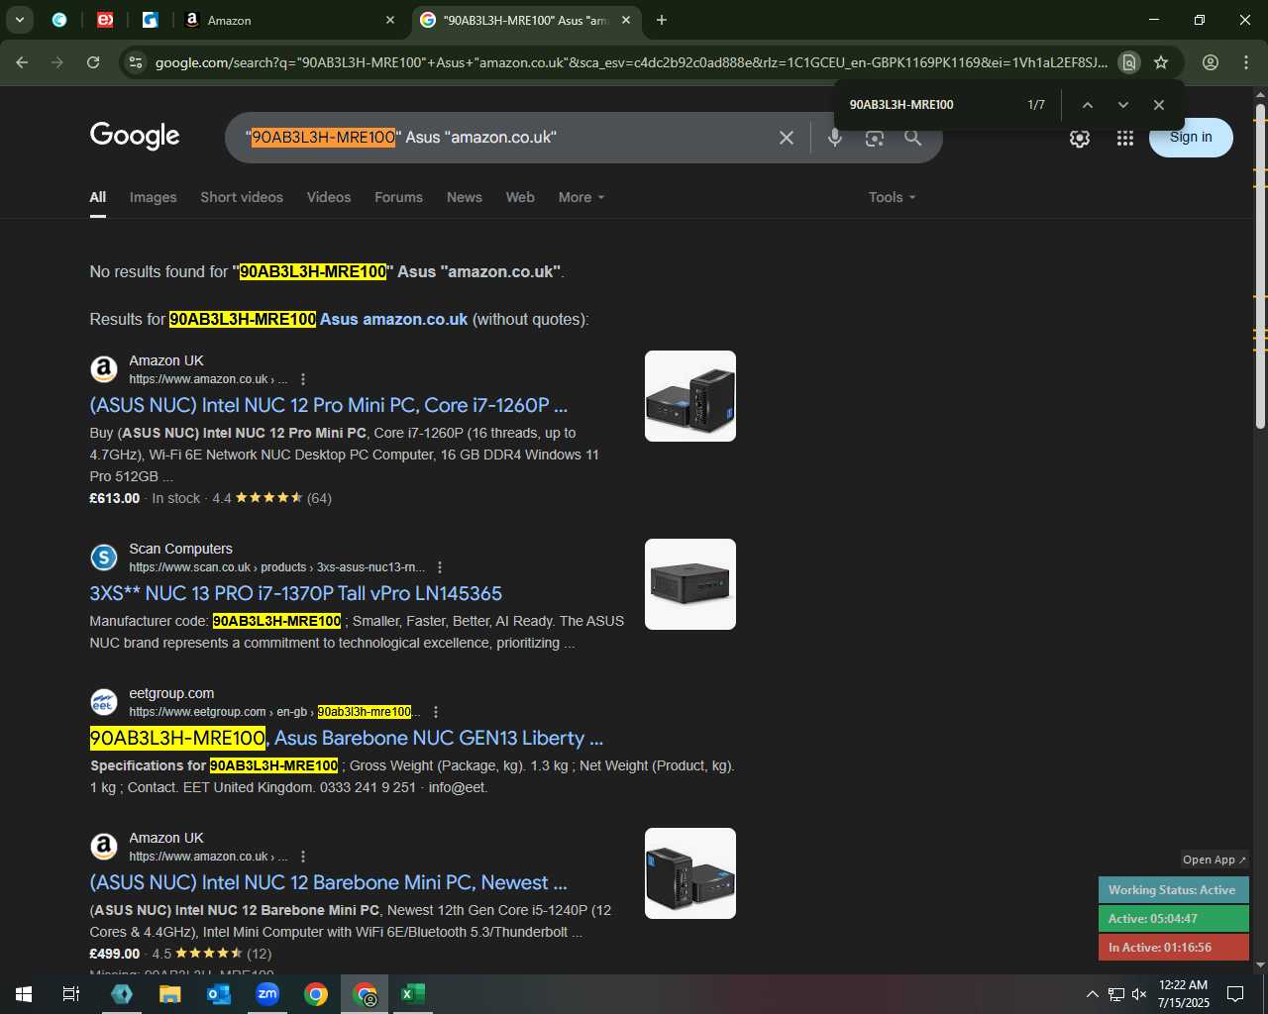Open Excel from the taskbar
Screen dimensions: 1268x1014
[413, 994]
